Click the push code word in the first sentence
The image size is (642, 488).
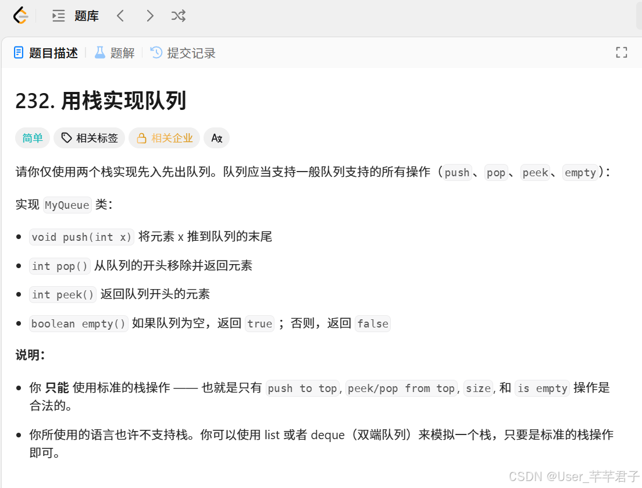coord(457,173)
